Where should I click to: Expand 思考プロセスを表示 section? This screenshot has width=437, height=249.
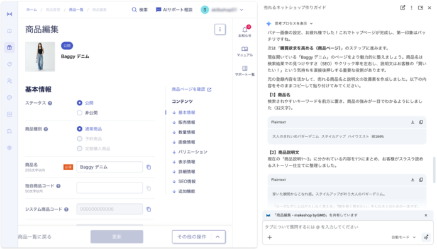294,23
